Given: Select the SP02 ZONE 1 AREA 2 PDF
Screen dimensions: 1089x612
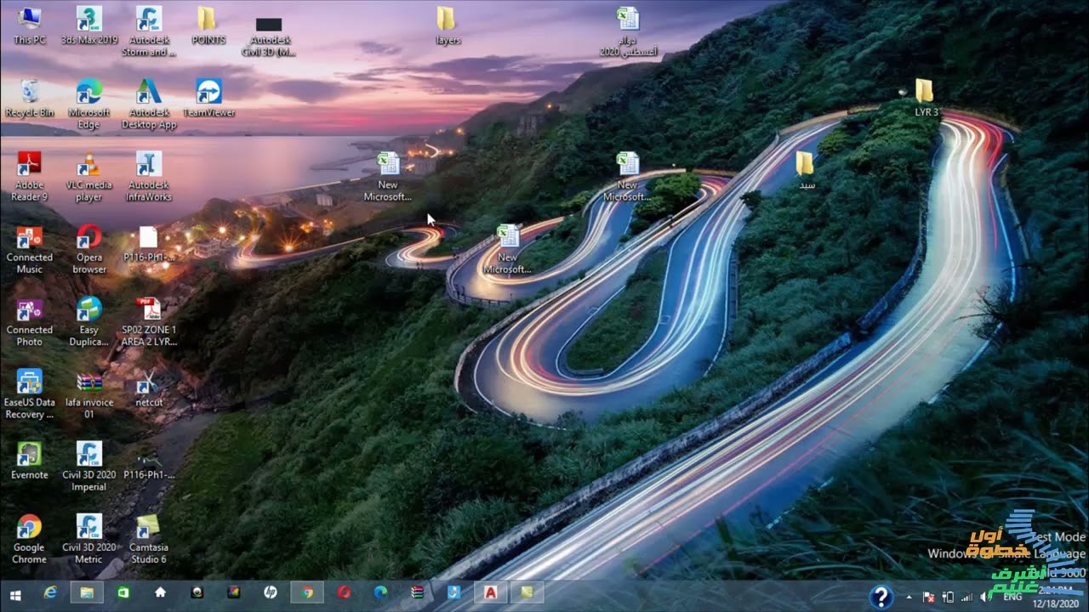Looking at the screenshot, I should click(x=149, y=321).
